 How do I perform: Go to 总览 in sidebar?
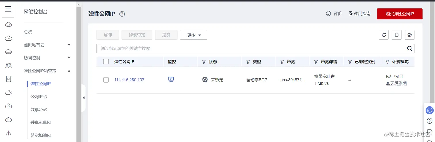(x=28, y=32)
